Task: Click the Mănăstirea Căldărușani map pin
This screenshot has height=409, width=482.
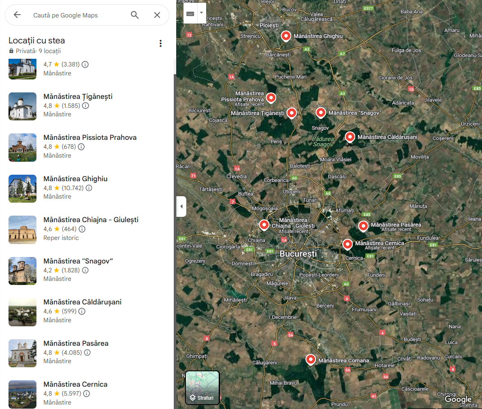Action: tap(350, 137)
